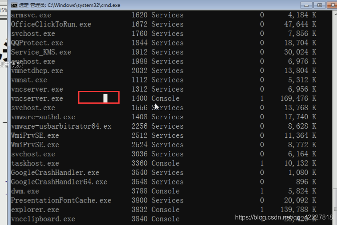Click the memory value 896 K
Image resolution: width=337 pixels, height=225 pixels.
point(306,182)
